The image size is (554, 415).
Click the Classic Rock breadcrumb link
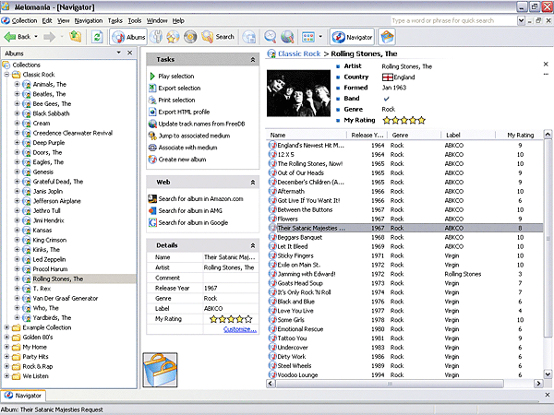(299, 53)
